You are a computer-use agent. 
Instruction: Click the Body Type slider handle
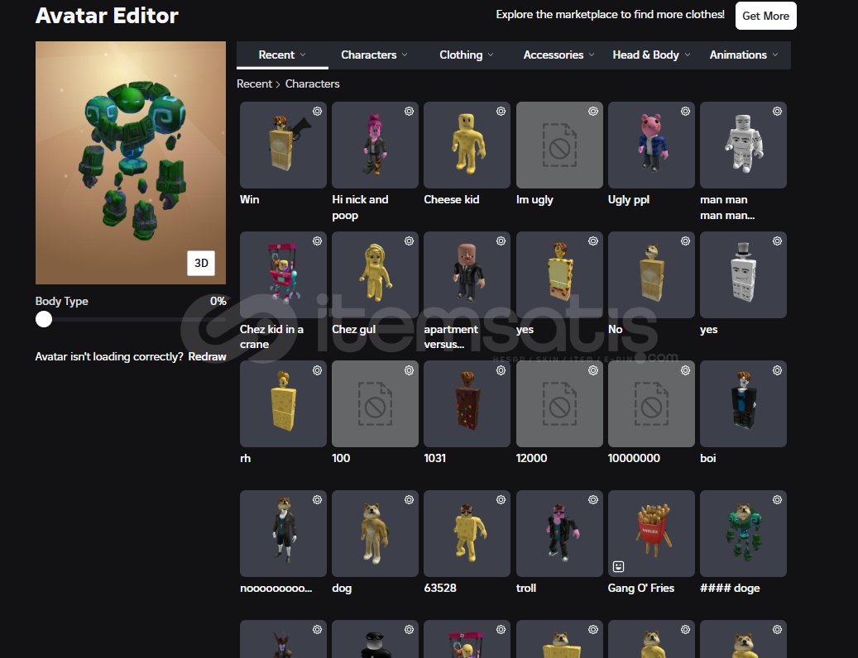click(44, 320)
